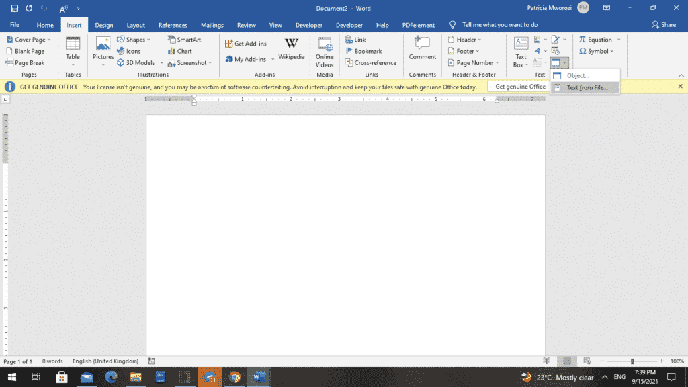Click the Get genuine Office button
The image size is (688, 387).
pyautogui.click(x=520, y=87)
